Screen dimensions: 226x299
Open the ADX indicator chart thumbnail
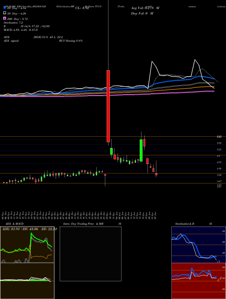coord(27,245)
